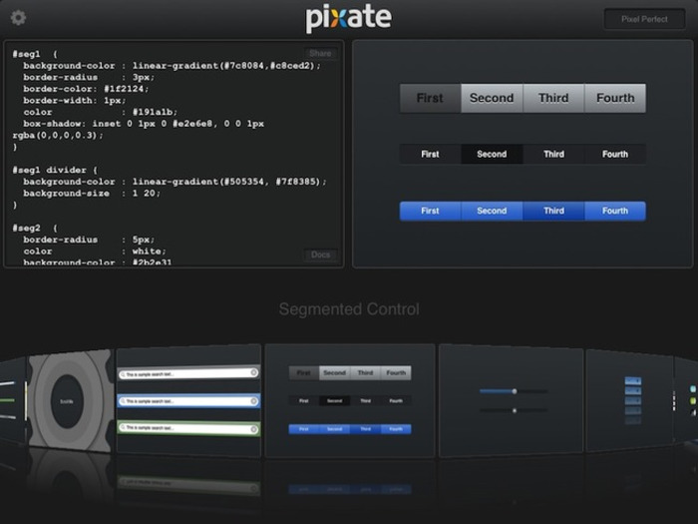The height and width of the screenshot is (524, 698).
Task: Click the dark slider in the sliders thumbnail
Action: click(x=514, y=410)
